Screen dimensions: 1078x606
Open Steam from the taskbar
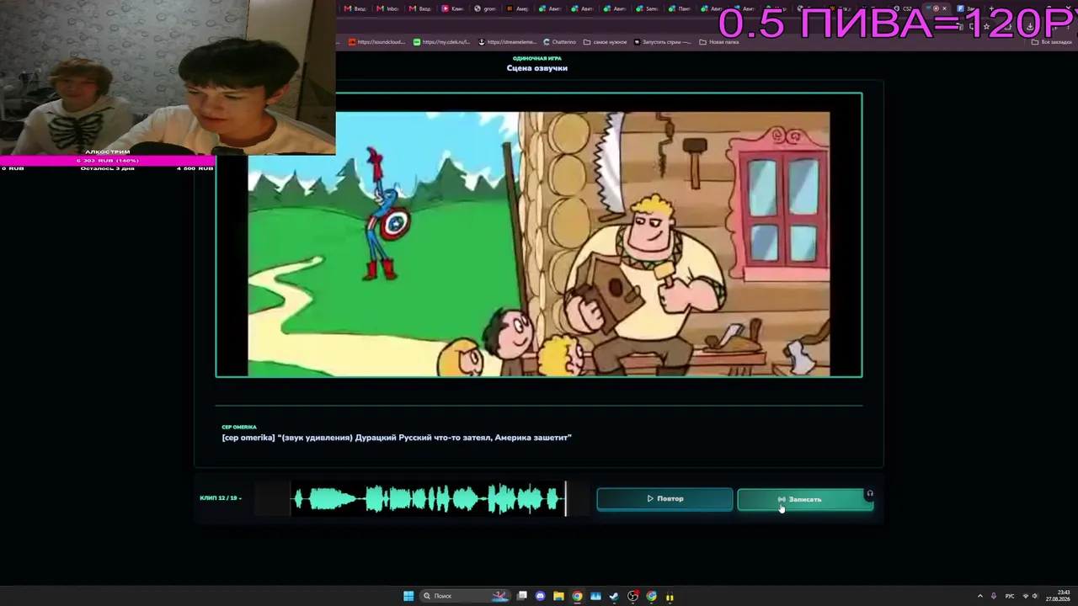(614, 596)
